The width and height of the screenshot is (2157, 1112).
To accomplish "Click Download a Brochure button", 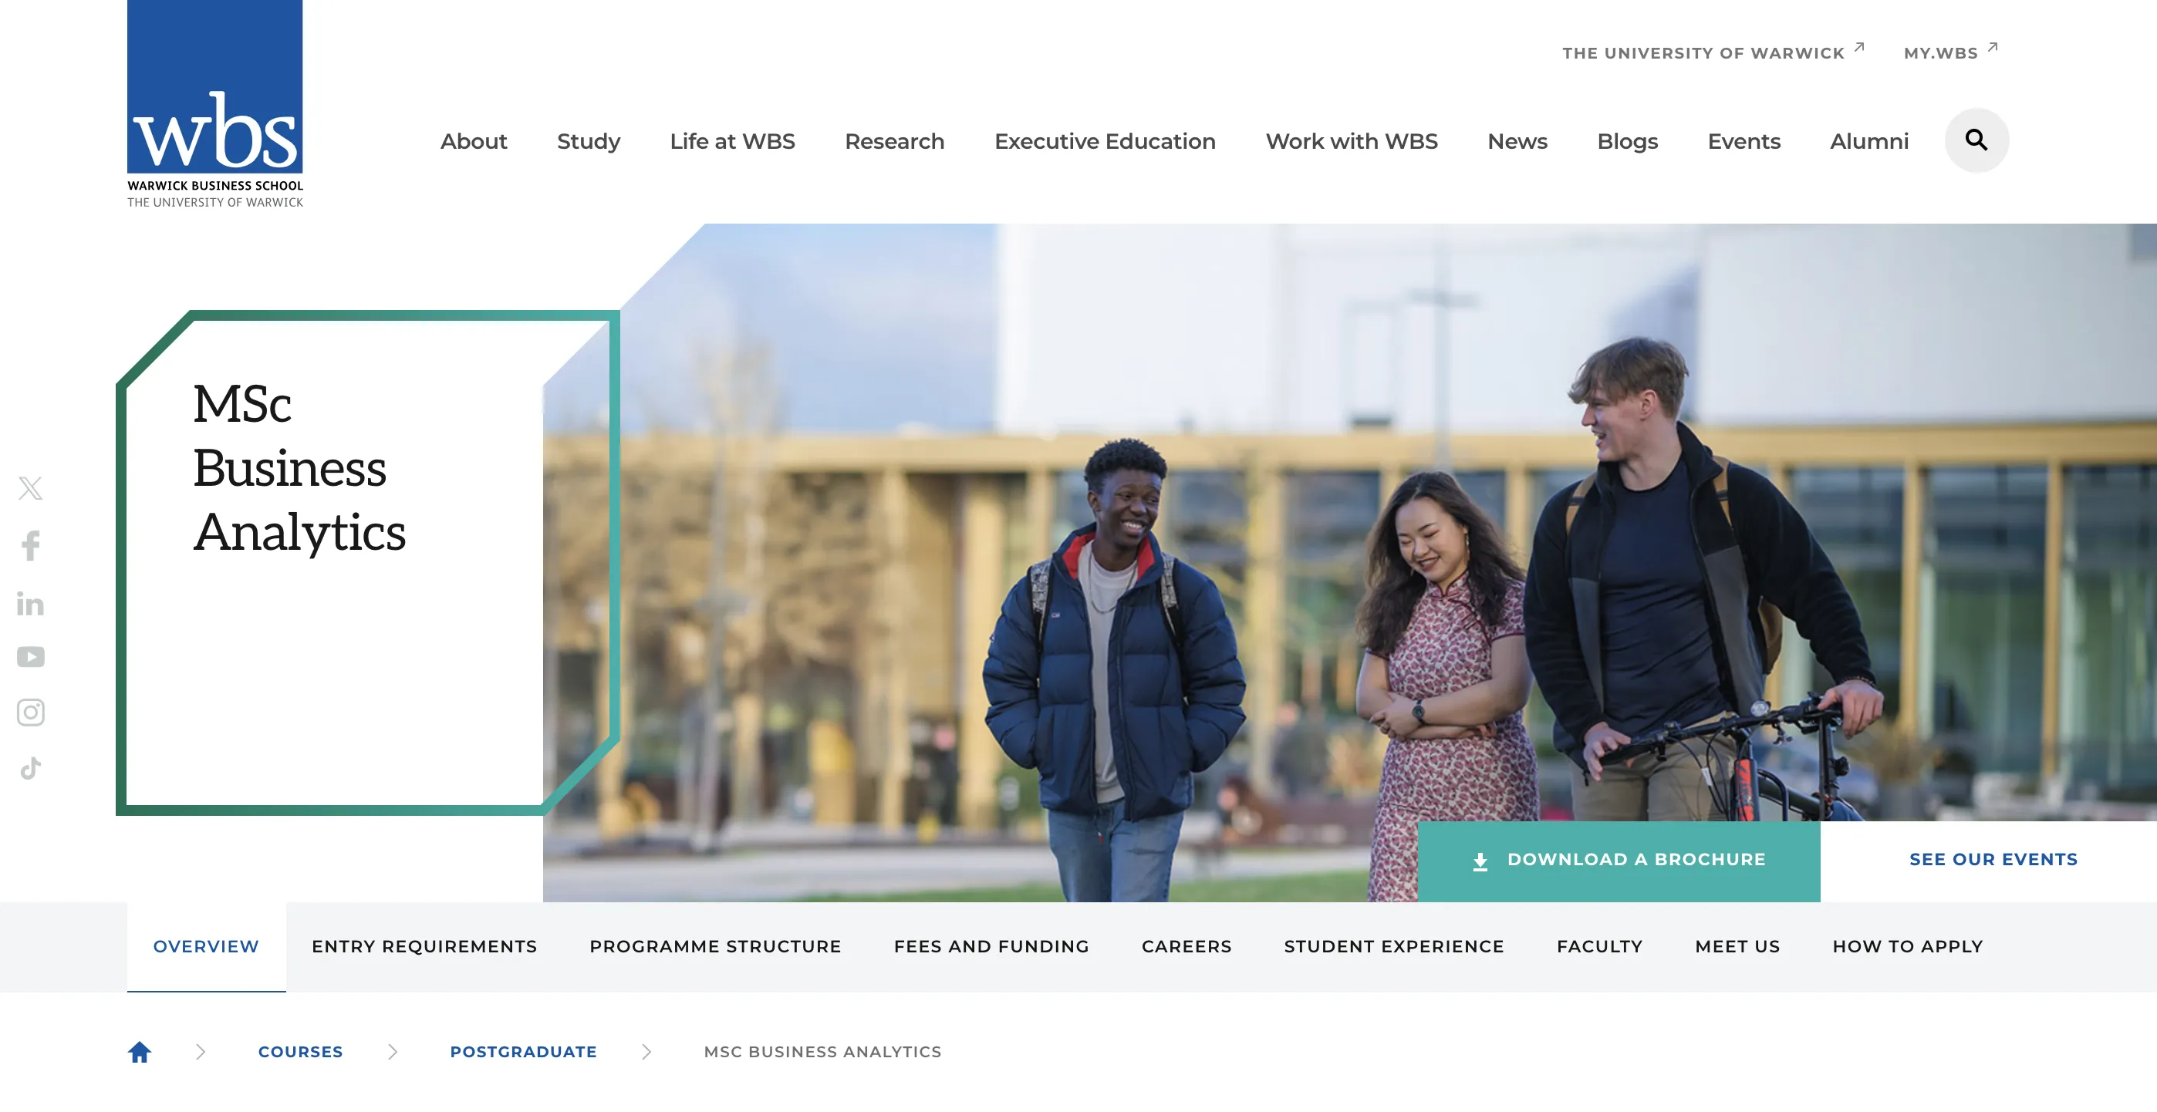I will [1618, 859].
